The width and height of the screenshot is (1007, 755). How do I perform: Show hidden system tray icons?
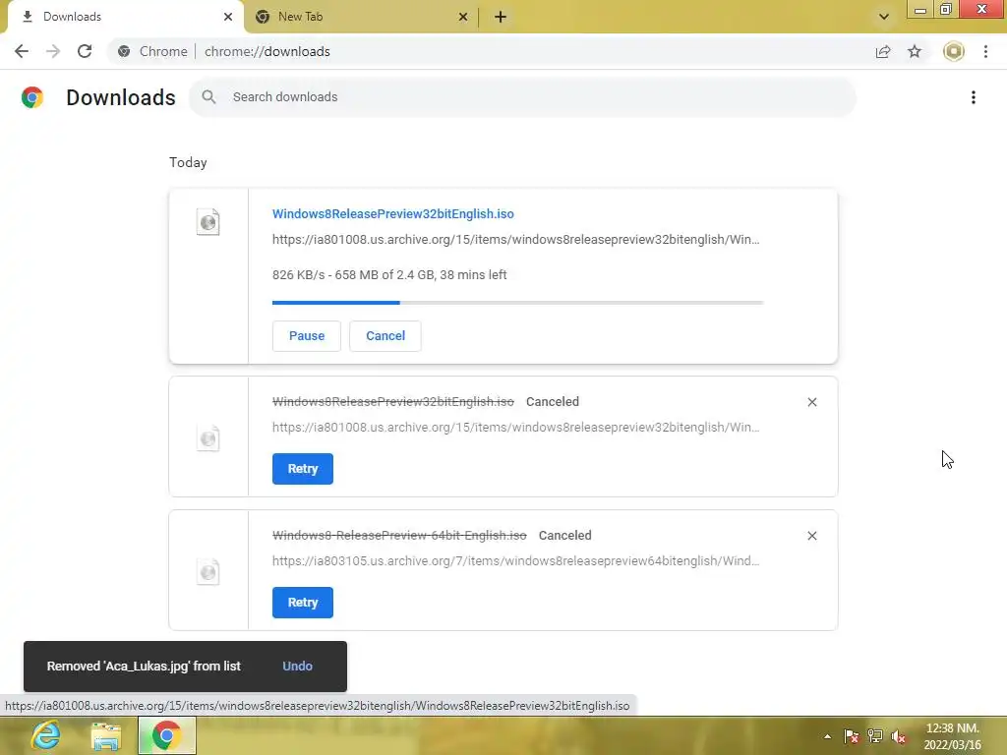[x=828, y=736]
